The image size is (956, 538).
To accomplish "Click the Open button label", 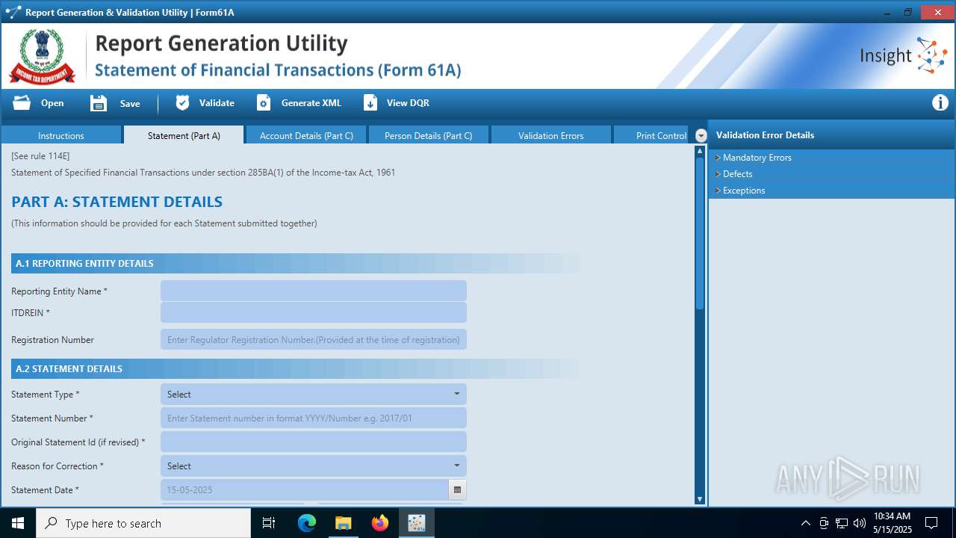I will [52, 103].
